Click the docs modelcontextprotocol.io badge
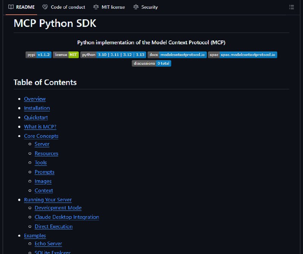This screenshot has height=254, width=303. 177,55
